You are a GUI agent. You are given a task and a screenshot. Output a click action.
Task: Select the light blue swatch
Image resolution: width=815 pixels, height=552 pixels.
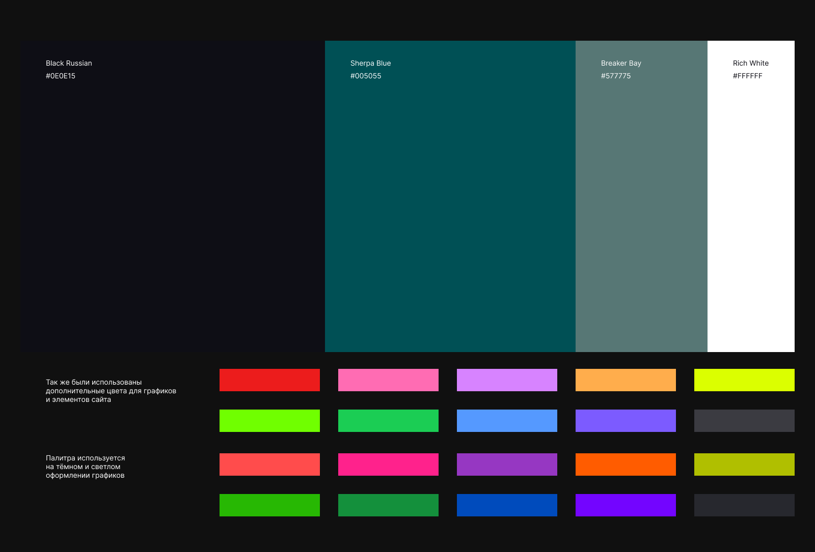pyautogui.click(x=507, y=421)
